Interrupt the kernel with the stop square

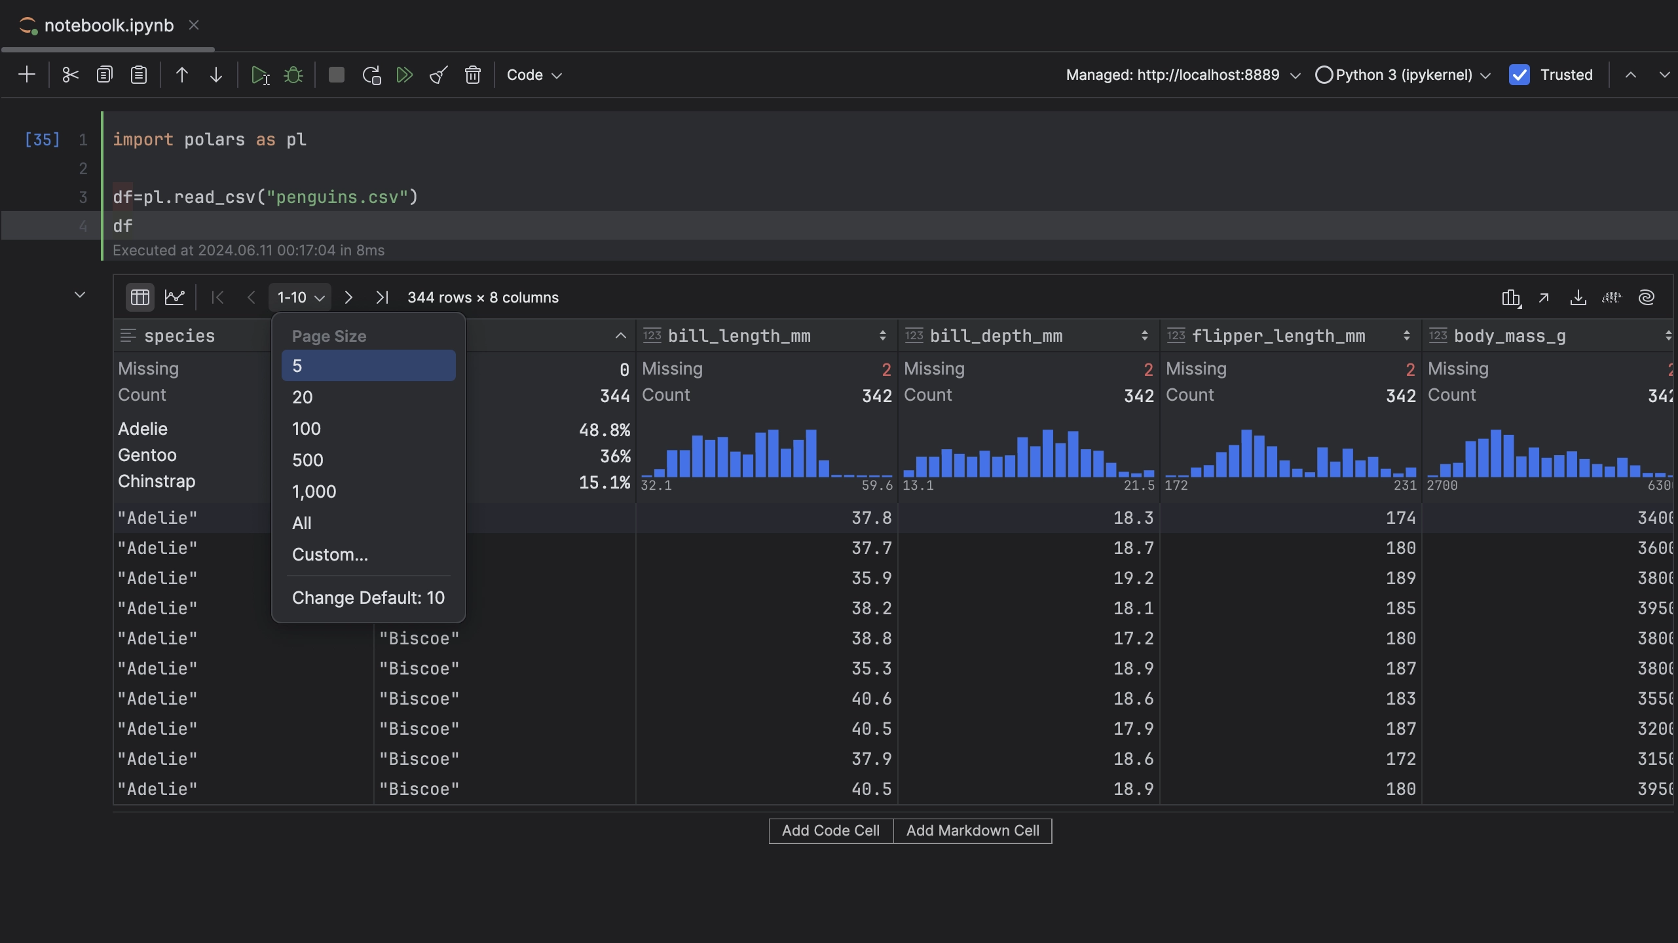[x=337, y=75]
